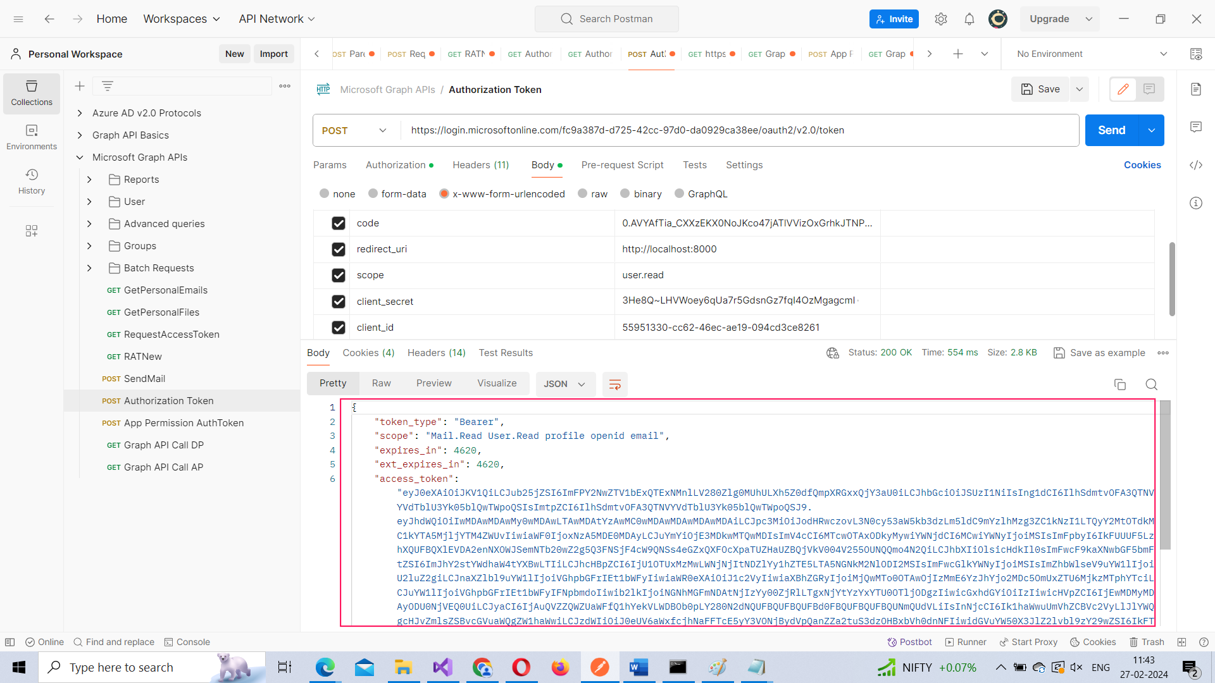Open the request info icon

(1196, 203)
